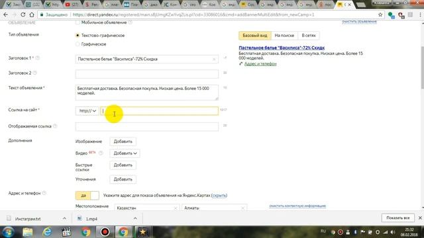This screenshot has height=238, width=424.
Task: Focus the Текст объявления text area
Action: (x=147, y=93)
